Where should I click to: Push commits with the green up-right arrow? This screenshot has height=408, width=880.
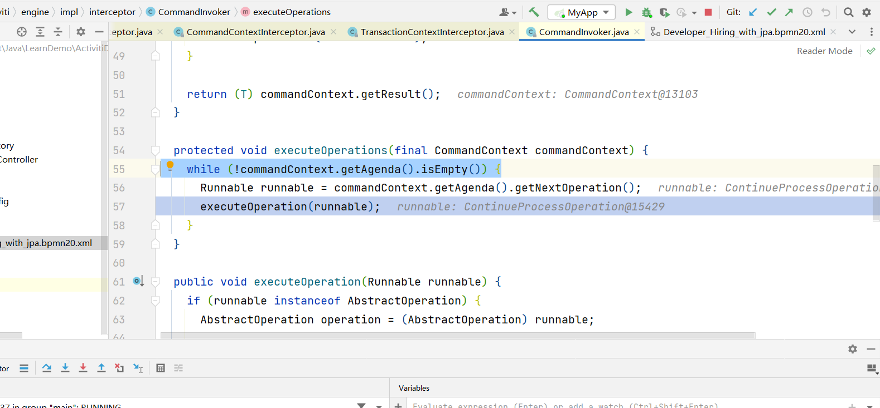point(789,12)
